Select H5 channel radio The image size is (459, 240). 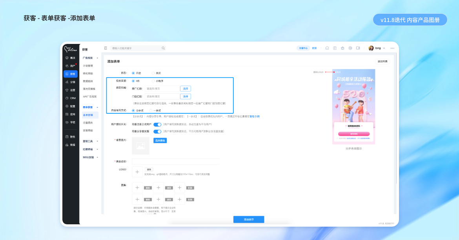coord(133,81)
